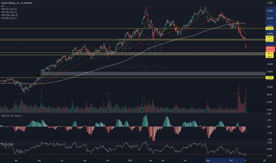Click -5.00 on the MACD scale

pyautogui.click(x=269, y=139)
